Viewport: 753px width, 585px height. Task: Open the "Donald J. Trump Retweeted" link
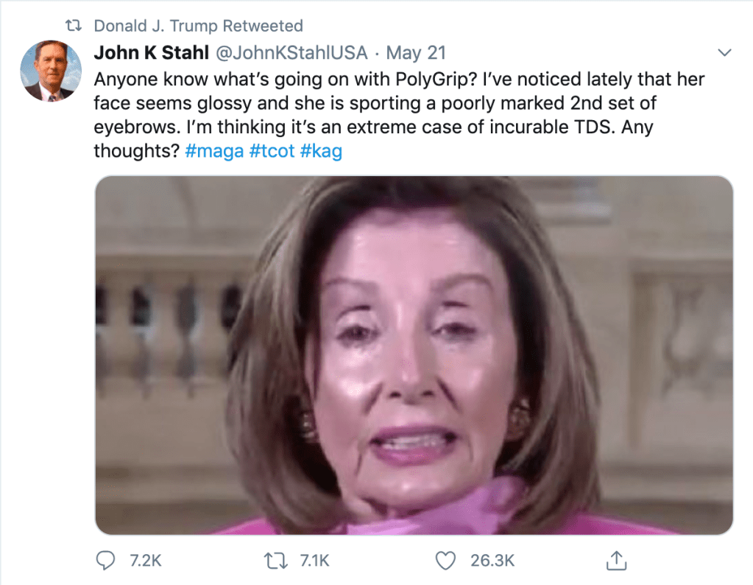(x=198, y=26)
